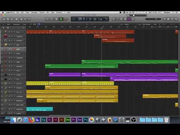Click the Duplicate Track button above headers
The image size is (180, 135).
8,28
